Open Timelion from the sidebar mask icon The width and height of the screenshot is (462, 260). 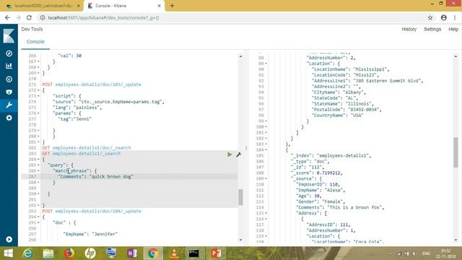(x=9, y=92)
